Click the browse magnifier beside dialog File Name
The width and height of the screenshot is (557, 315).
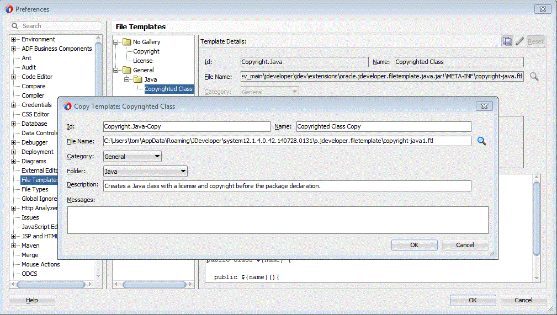(x=482, y=141)
